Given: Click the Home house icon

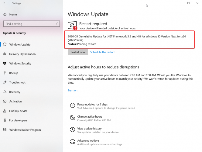Looking at the screenshot, I should pos(5,14).
